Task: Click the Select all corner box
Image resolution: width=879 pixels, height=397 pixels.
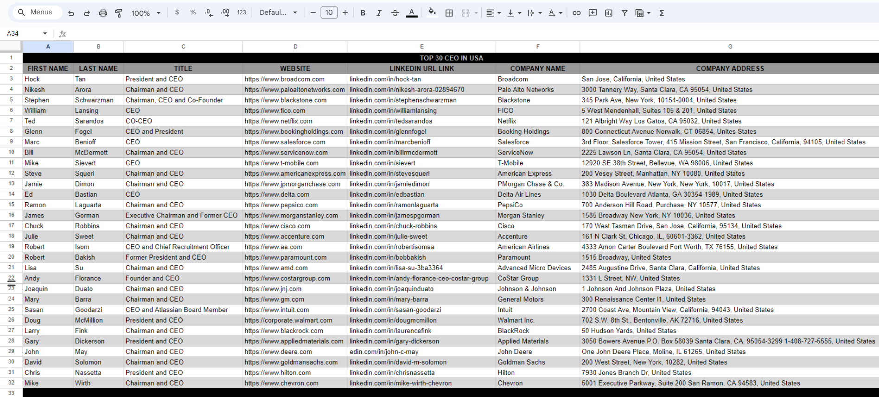Action: pyautogui.click(x=11, y=47)
